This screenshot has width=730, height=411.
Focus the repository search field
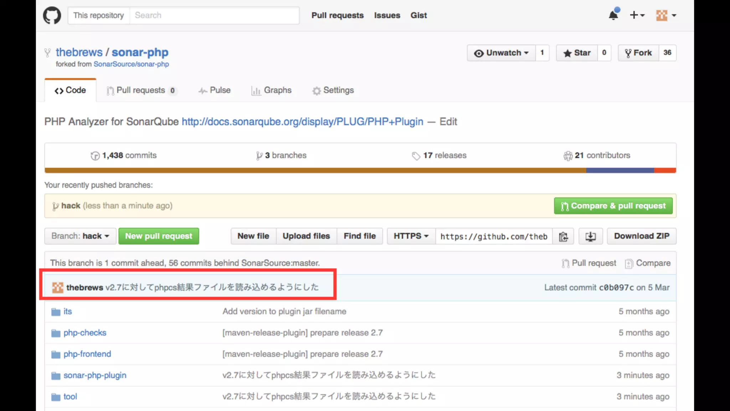pos(214,15)
